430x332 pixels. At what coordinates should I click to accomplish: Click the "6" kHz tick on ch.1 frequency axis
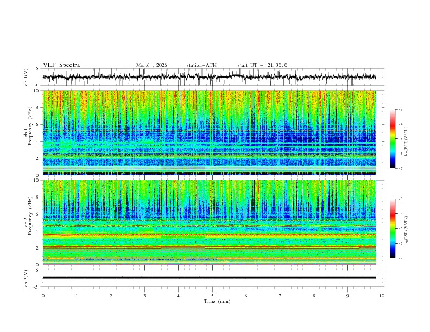click(37, 124)
